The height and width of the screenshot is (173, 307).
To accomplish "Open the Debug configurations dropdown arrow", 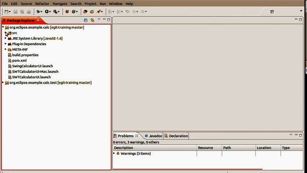I will coord(41,12).
